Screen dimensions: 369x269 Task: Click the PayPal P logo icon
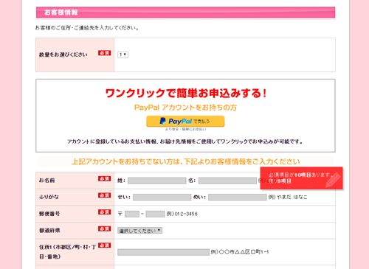tap(163, 121)
